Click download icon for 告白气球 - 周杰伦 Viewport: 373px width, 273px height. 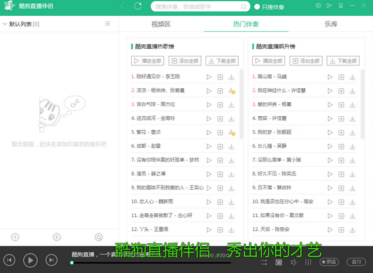pyautogui.click(x=231, y=105)
